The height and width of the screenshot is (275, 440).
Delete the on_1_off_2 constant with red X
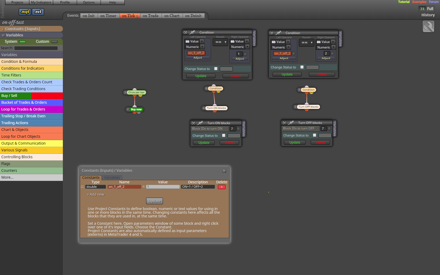(x=222, y=187)
